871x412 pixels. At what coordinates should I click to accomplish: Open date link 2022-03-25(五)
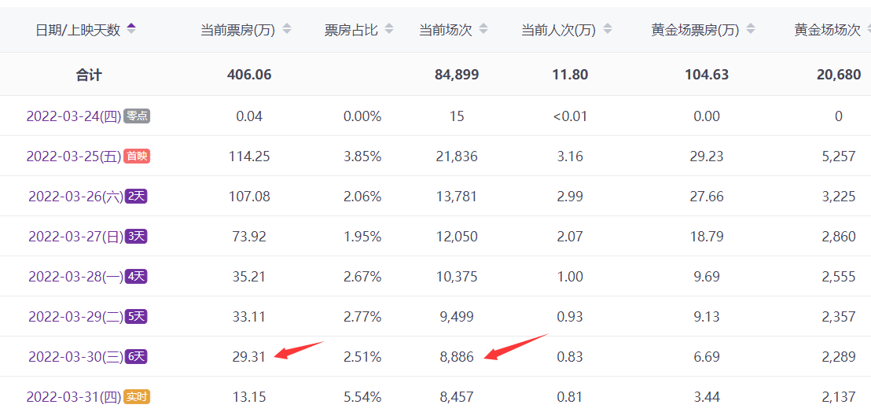pyautogui.click(x=74, y=156)
